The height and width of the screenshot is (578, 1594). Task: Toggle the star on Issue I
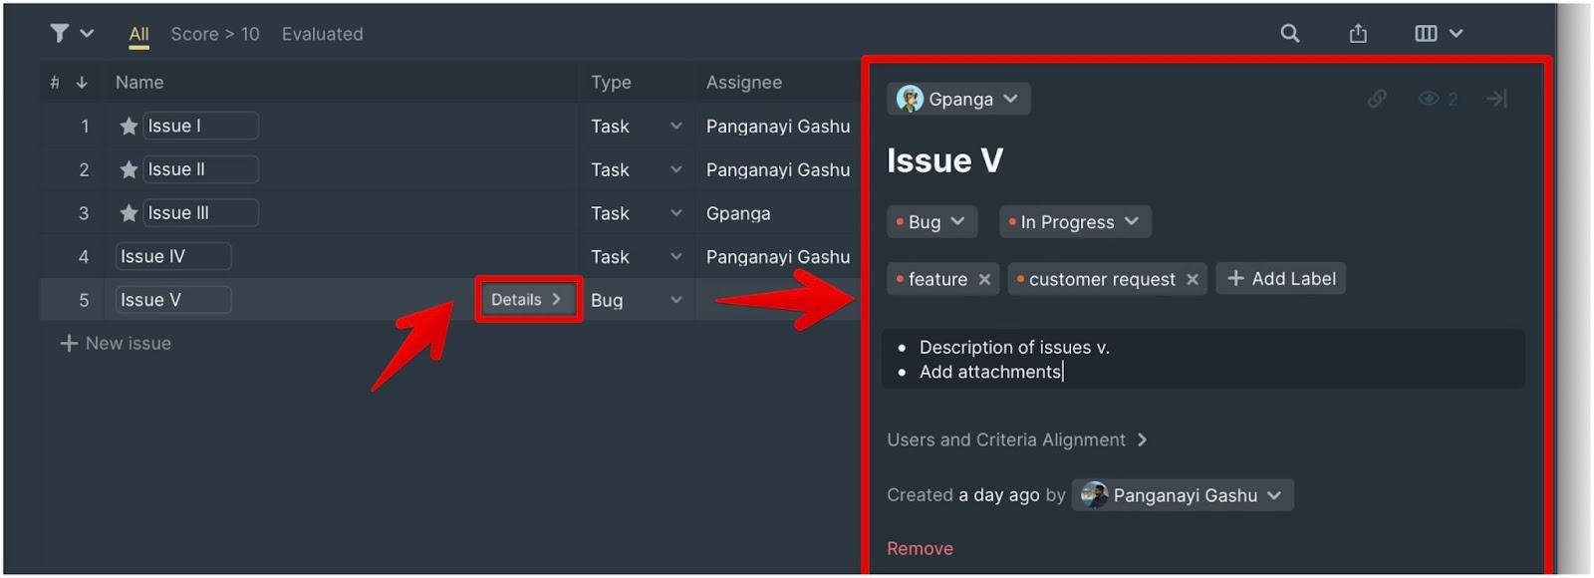(x=129, y=126)
